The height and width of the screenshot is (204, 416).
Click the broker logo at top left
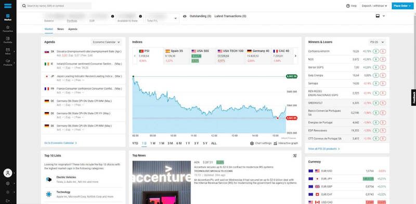point(8,6)
